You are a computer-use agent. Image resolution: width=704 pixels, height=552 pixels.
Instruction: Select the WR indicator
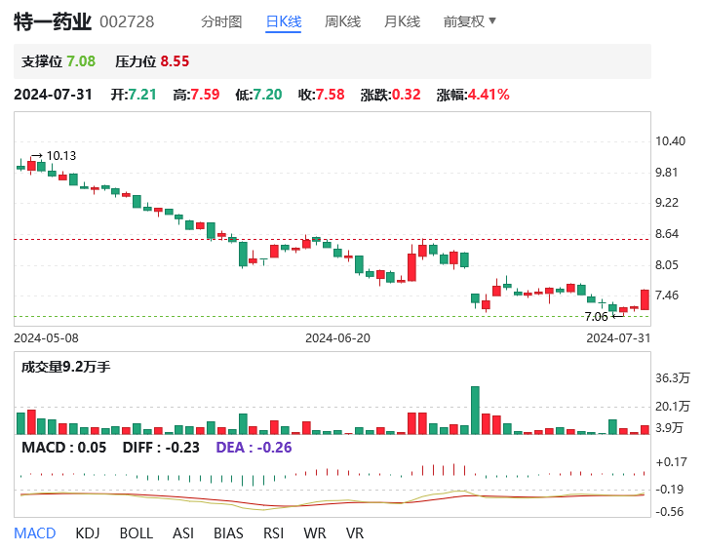(315, 533)
